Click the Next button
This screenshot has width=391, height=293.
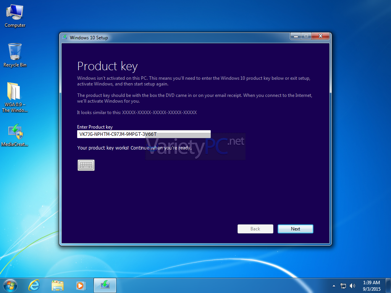pyautogui.click(x=295, y=229)
